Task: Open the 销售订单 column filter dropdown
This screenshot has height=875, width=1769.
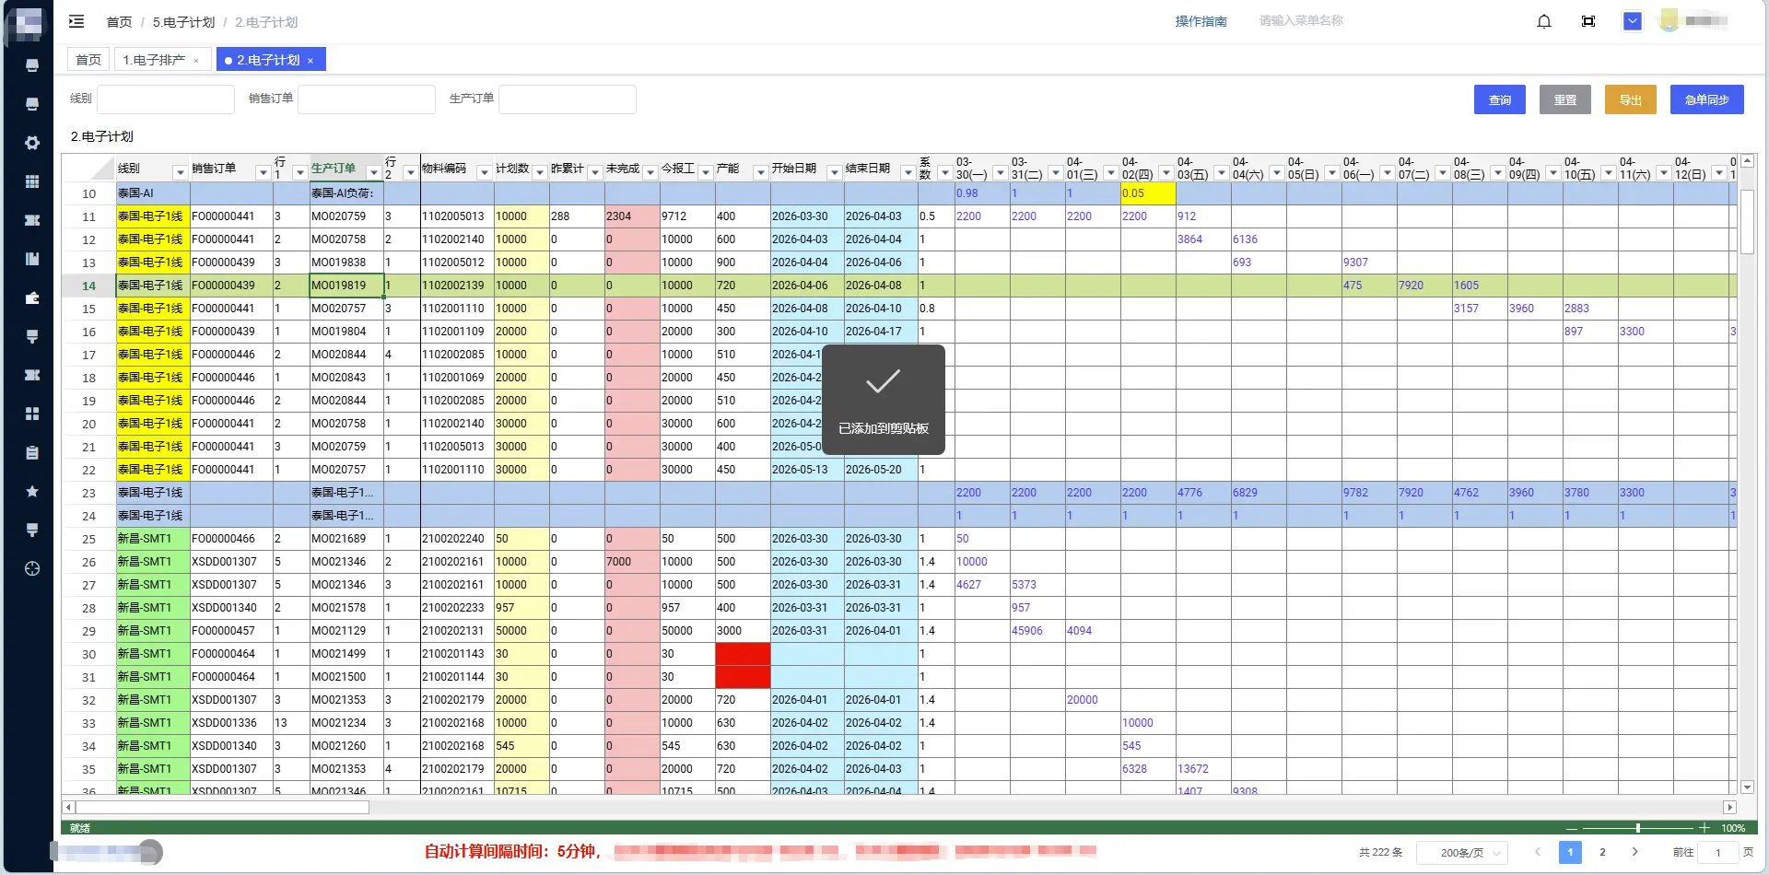Action: pyautogui.click(x=263, y=173)
